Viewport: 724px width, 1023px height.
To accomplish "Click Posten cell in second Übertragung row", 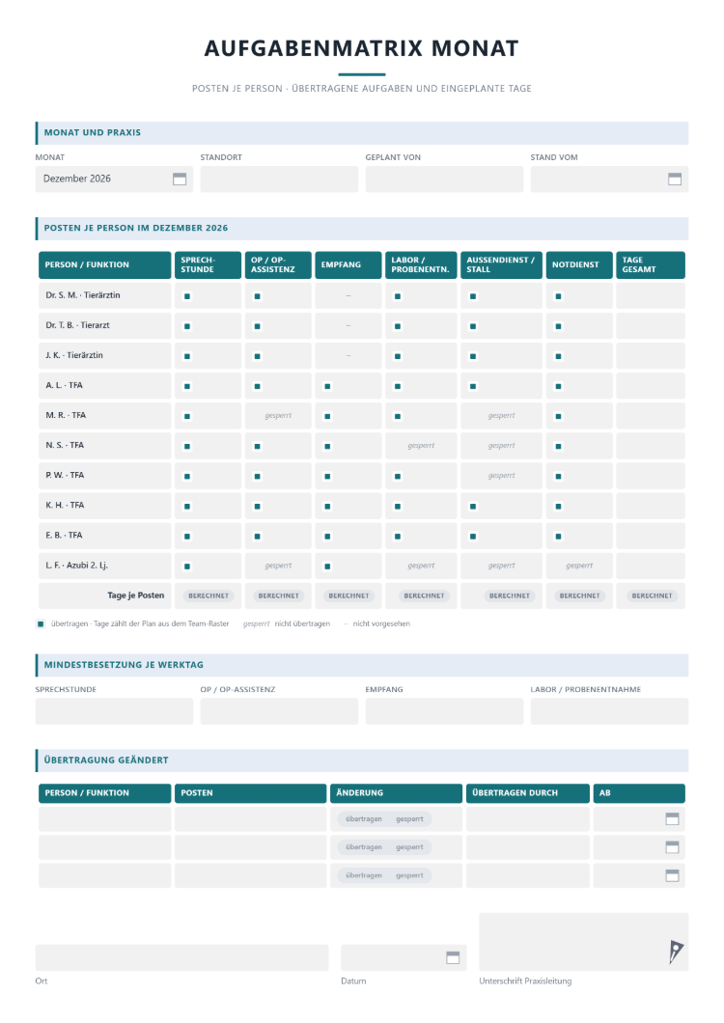I will pyautogui.click(x=251, y=846).
